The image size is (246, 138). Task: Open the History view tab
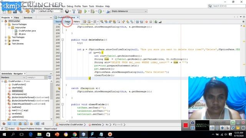point(77,21)
